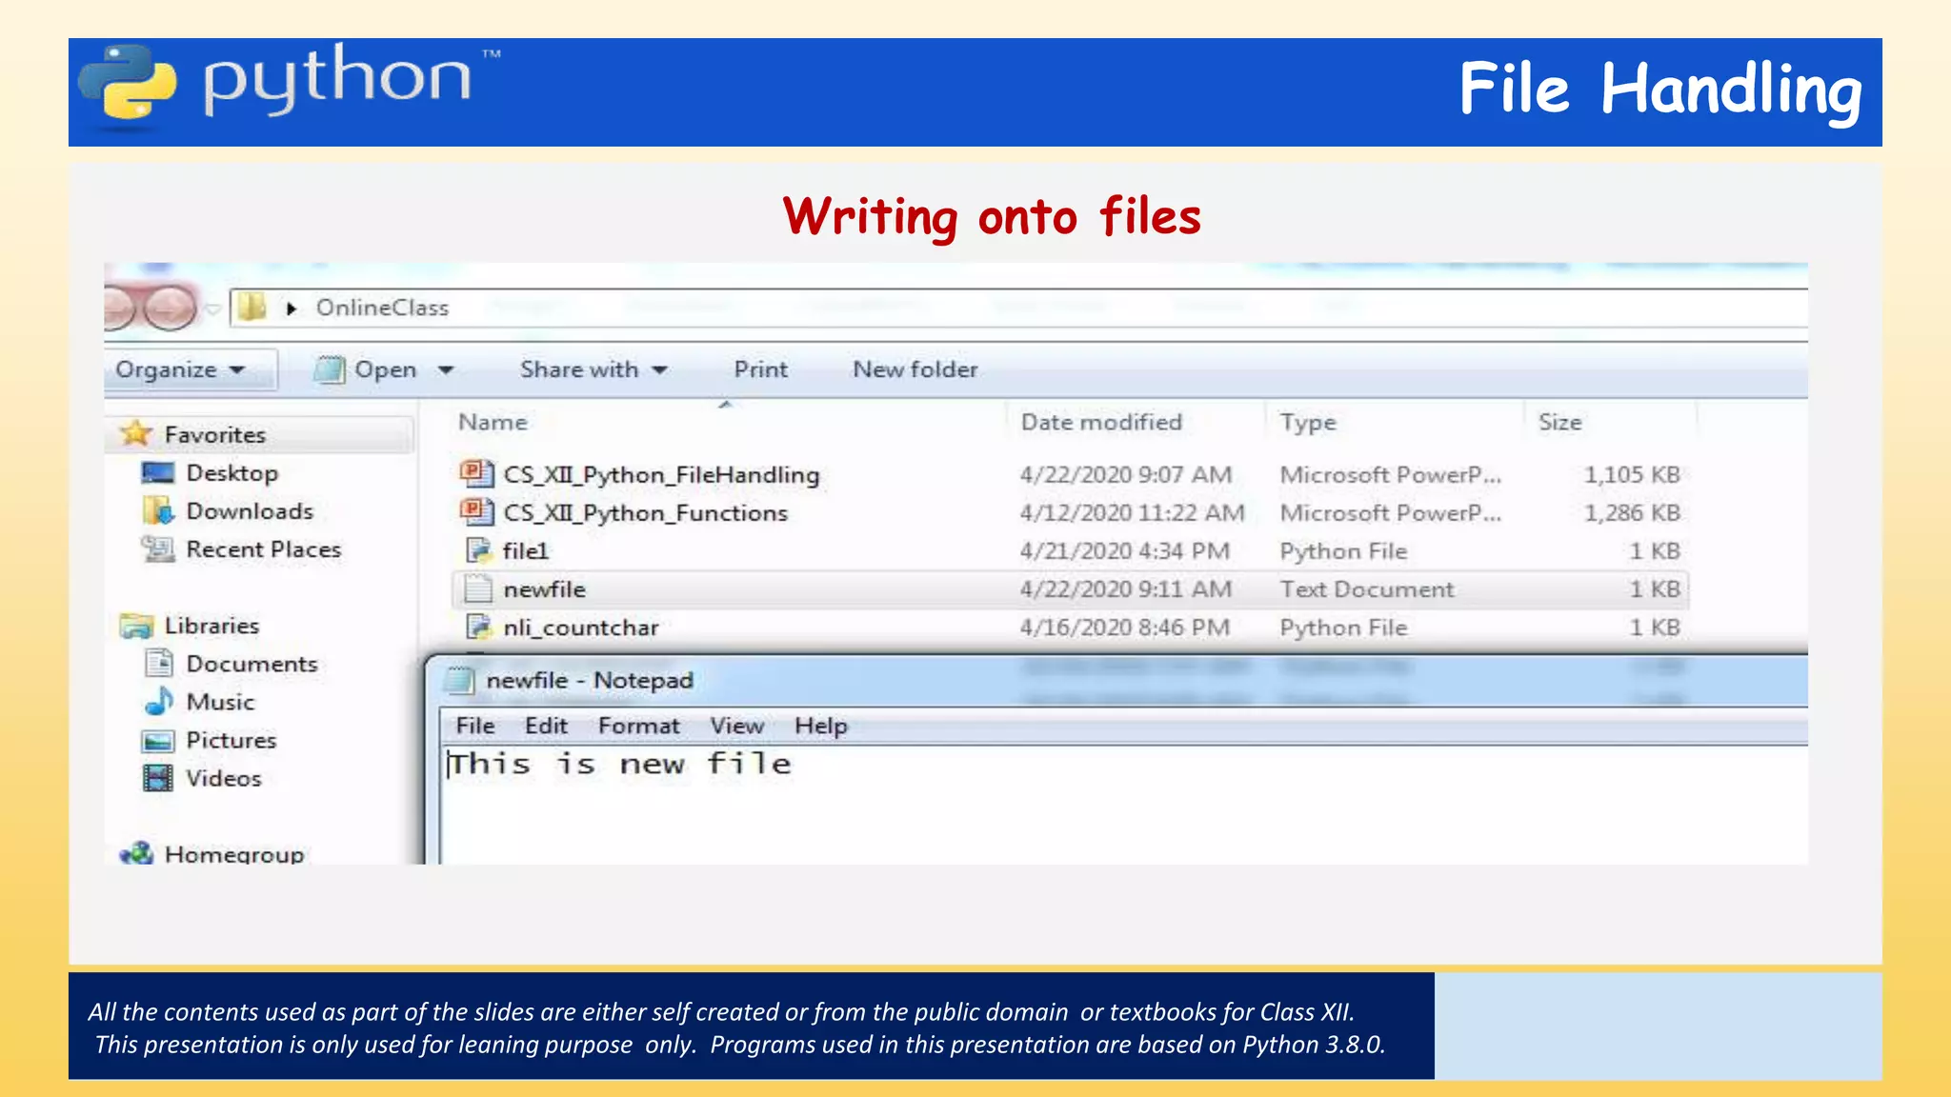The image size is (1951, 1097).
Task: Click Python File type of file1 row
Action: click(1343, 551)
